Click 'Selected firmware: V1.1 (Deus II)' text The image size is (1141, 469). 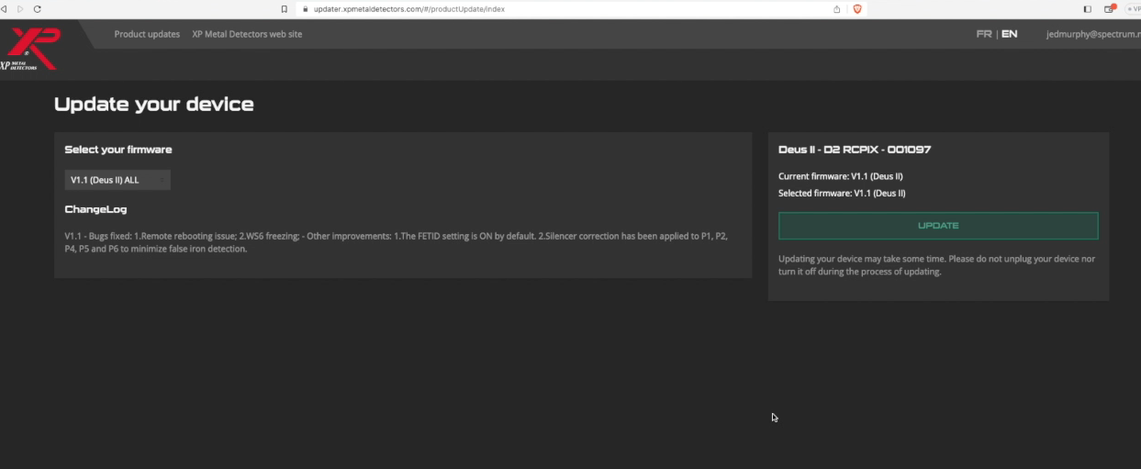coord(842,194)
